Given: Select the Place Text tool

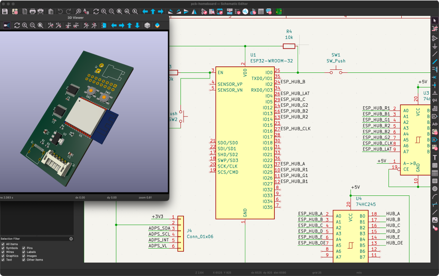Looking at the screenshot, I should 434,158.
